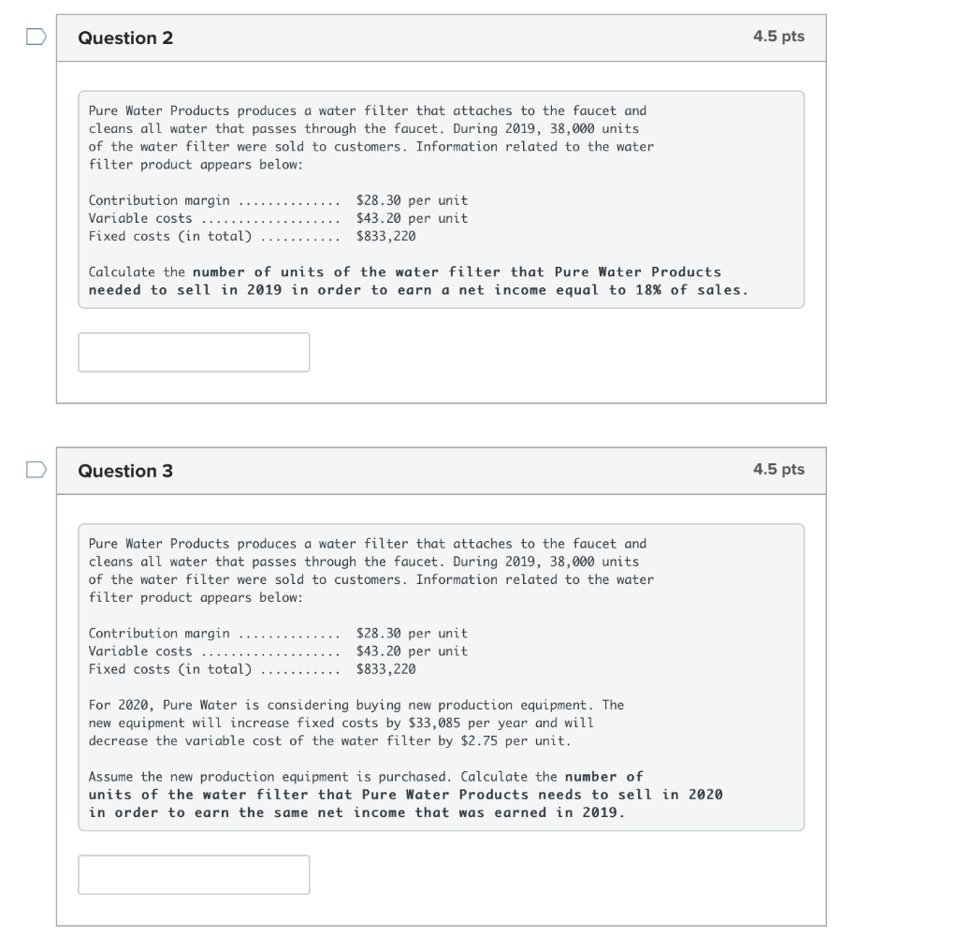The image size is (958, 950).
Task: Click the opening paragraph of Question 2
Action: pos(370,138)
